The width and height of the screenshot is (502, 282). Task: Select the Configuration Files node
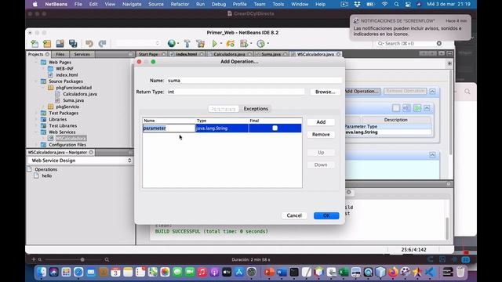pyautogui.click(x=67, y=144)
